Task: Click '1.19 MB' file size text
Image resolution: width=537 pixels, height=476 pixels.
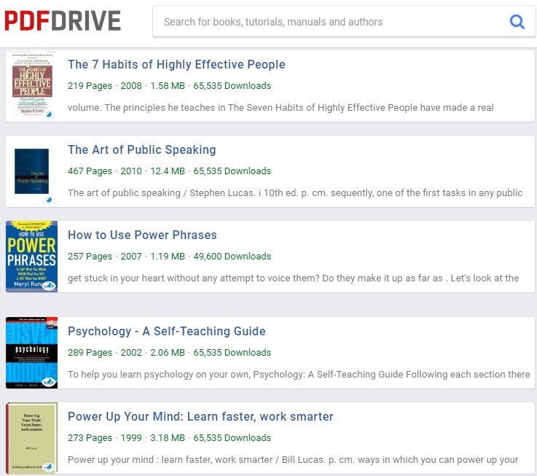Action: click(x=168, y=257)
